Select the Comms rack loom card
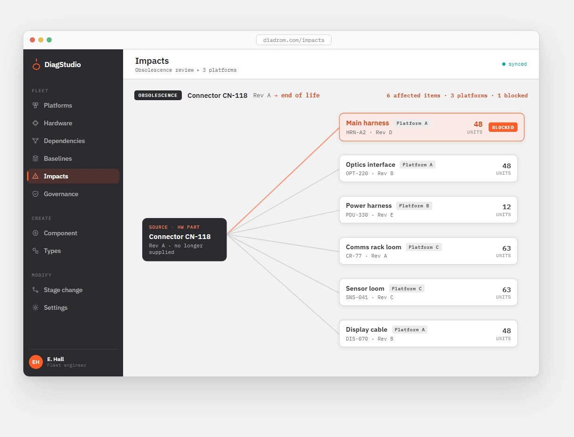 pos(429,251)
